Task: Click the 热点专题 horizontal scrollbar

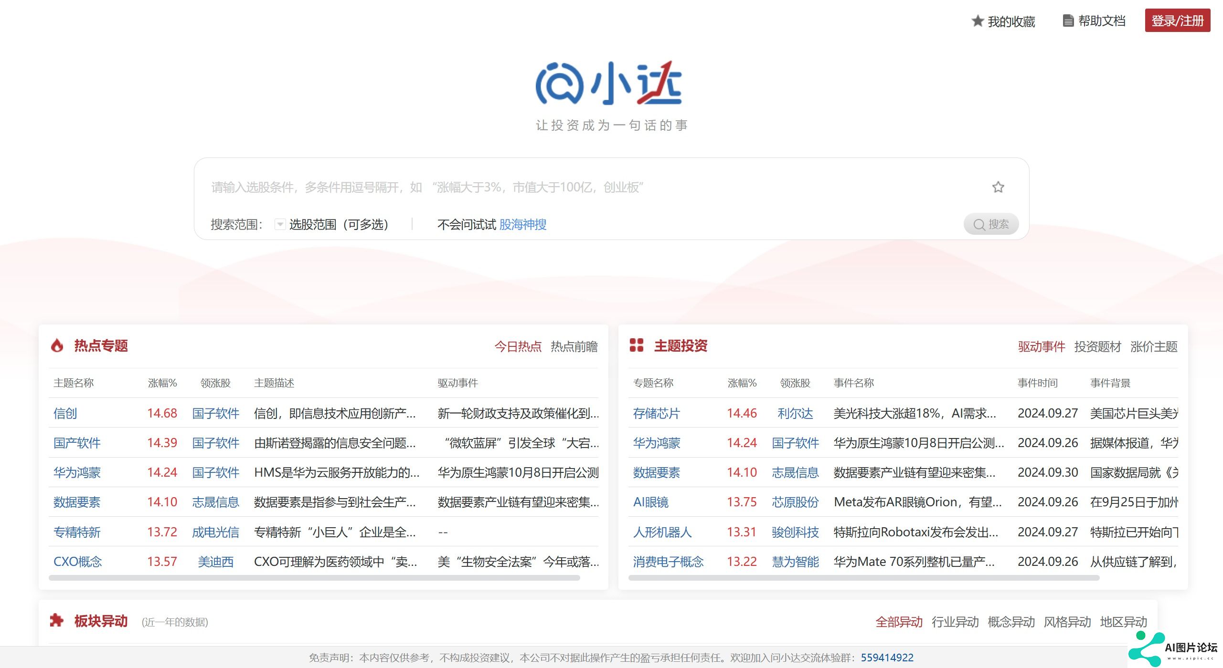Action: tap(314, 578)
